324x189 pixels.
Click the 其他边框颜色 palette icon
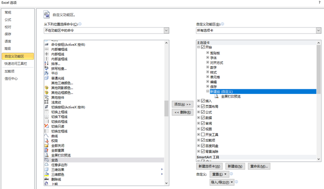(x=46, y=93)
